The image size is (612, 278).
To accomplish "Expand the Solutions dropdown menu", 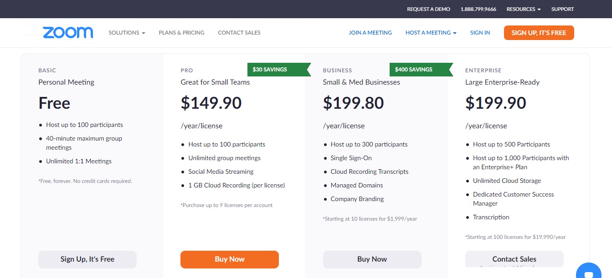I will coord(127,33).
